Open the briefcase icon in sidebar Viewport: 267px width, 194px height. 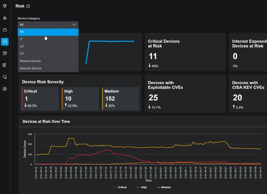[x=5, y=30]
